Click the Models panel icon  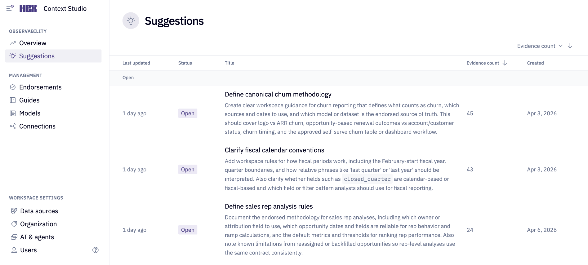(13, 113)
